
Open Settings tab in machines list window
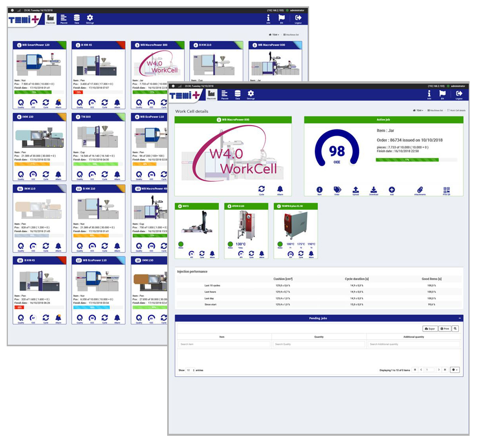pyautogui.click(x=90, y=19)
